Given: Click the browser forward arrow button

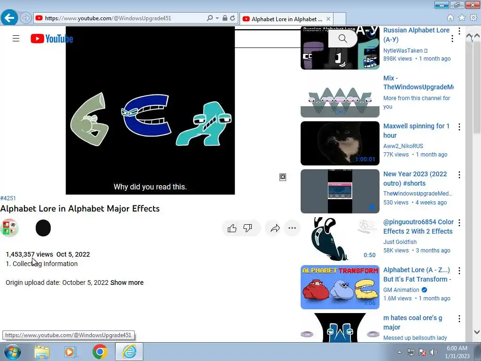Looking at the screenshot, I should (26, 18).
